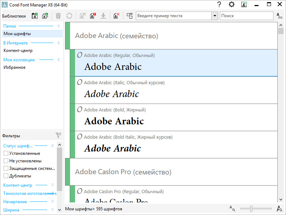The height and width of the screenshot is (215, 286).
Task: Expand the Начертание filter section
Action: 53,202
